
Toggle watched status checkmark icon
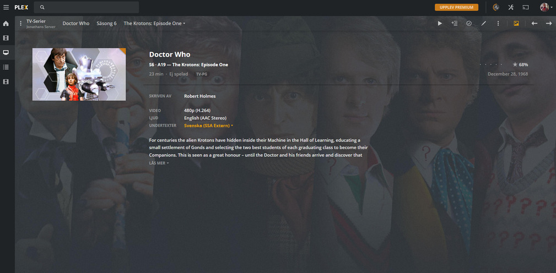[469, 23]
